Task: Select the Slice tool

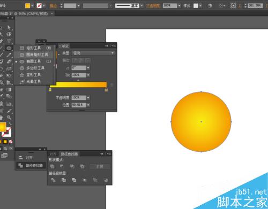Action: click(9, 111)
